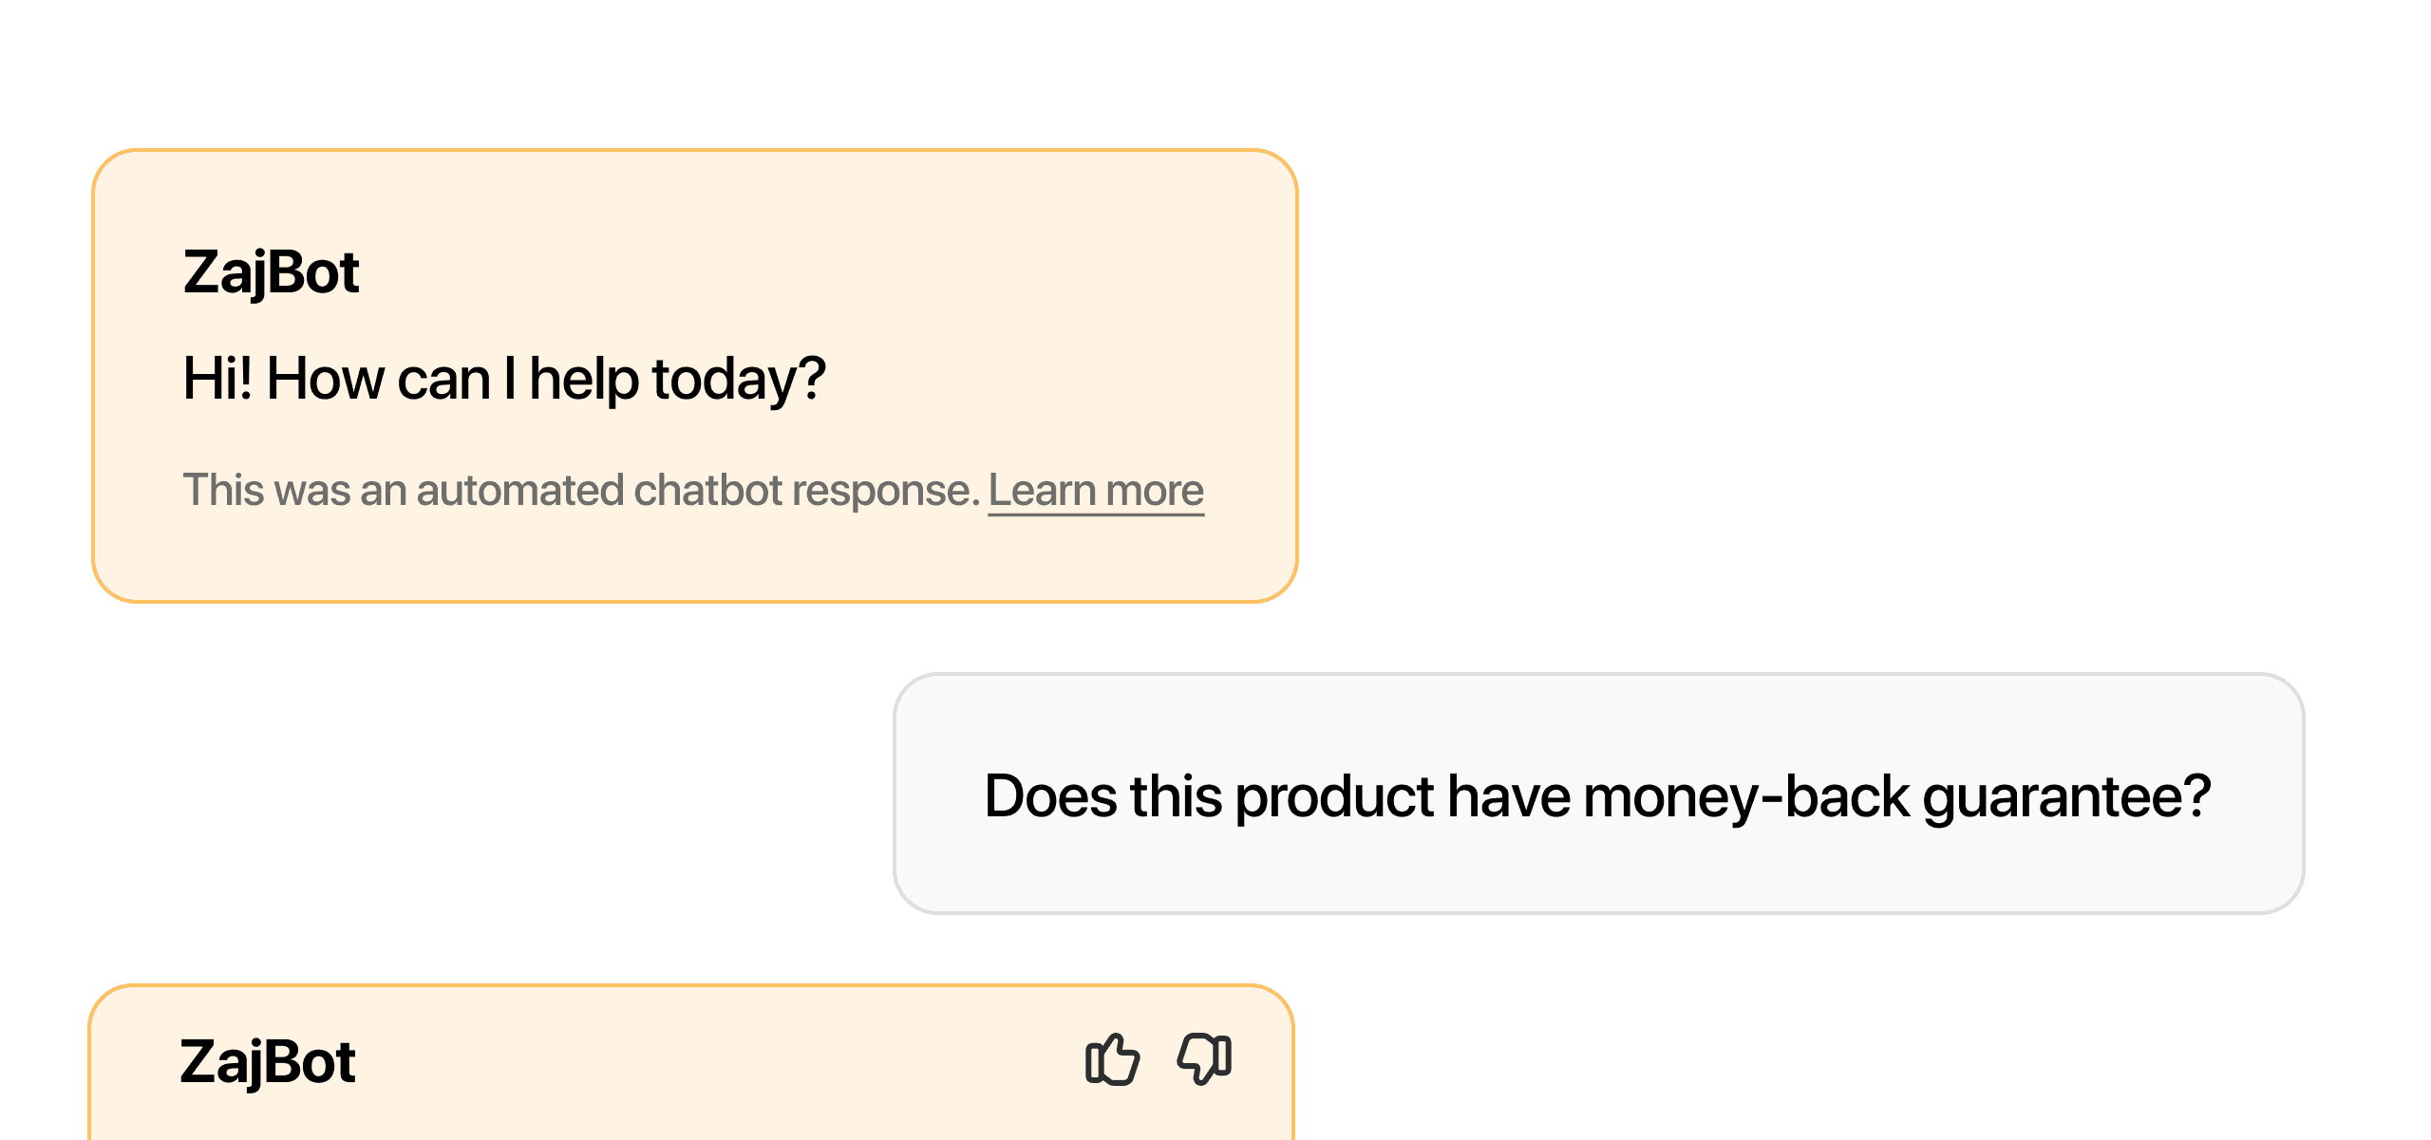Select the ZajBot name beside the feedback icons

click(x=268, y=1061)
